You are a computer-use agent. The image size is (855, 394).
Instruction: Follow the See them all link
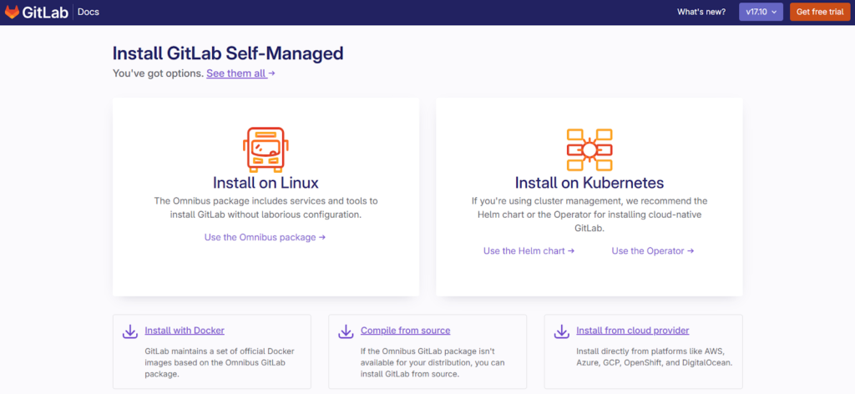point(240,73)
